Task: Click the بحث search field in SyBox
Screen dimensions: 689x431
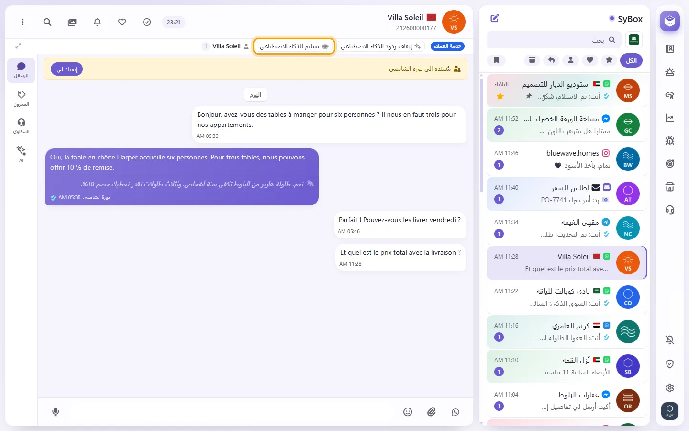Action: click(x=554, y=40)
